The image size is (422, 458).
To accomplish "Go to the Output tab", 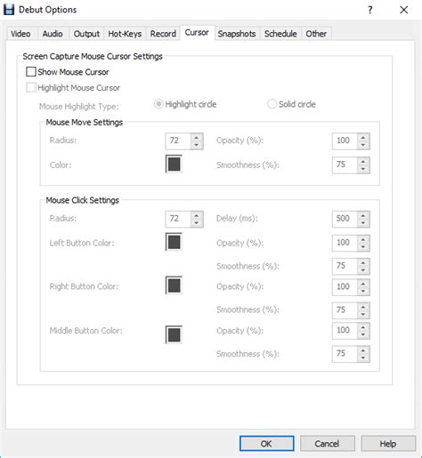I will click(x=86, y=34).
